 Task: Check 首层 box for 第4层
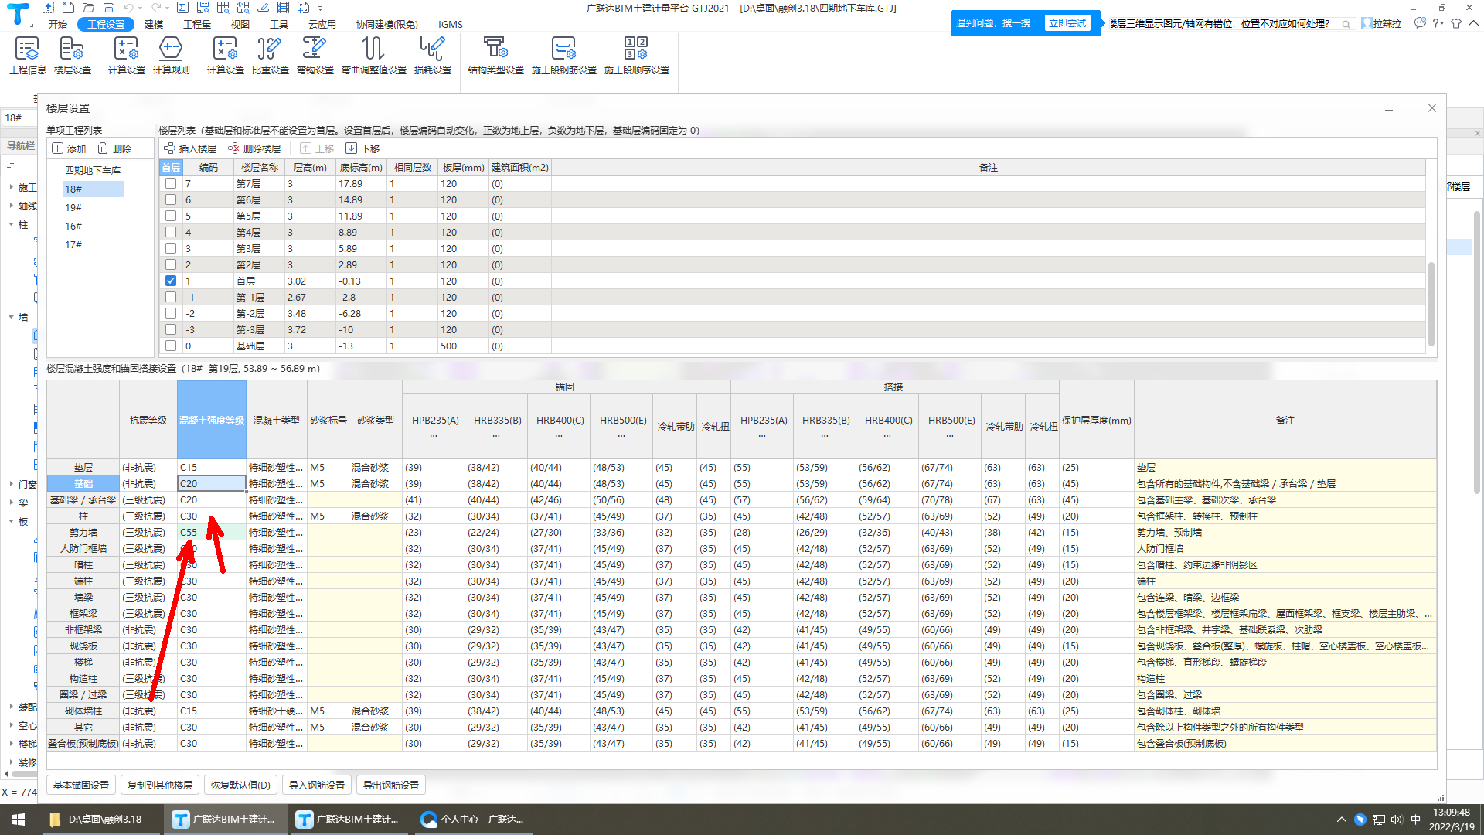pyautogui.click(x=171, y=232)
